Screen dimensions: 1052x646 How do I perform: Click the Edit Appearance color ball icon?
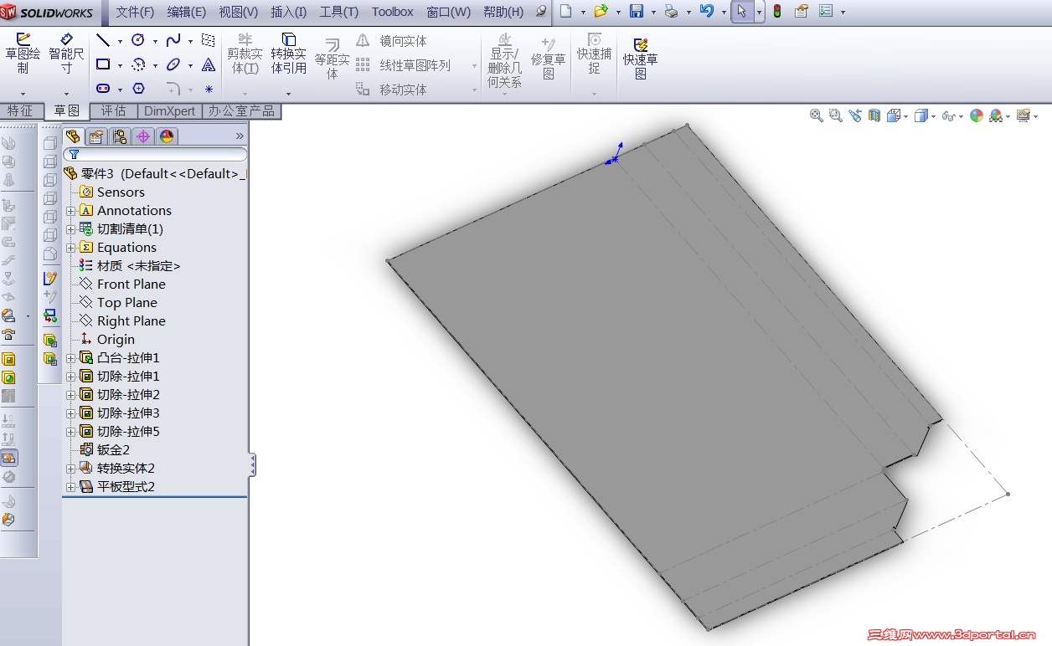click(977, 116)
